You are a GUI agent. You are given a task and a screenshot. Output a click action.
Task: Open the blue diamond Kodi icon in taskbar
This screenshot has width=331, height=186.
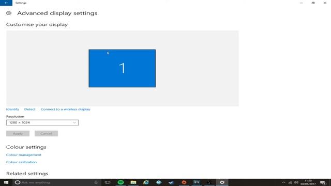pyautogui.click(x=159, y=182)
